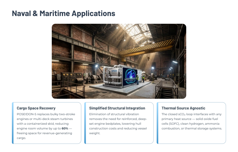Click the glowing POSEIDON logo panel on machine
The height and width of the screenshot is (152, 238).
[x=130, y=77]
